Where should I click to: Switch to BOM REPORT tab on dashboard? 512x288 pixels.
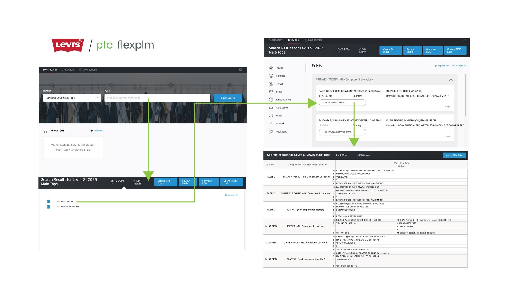(88, 70)
